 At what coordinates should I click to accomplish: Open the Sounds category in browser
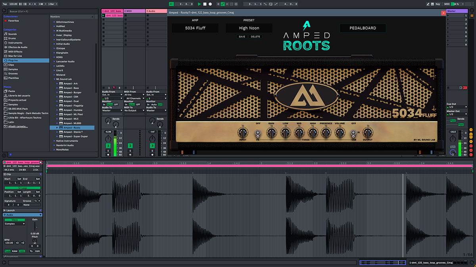[x=13, y=34]
